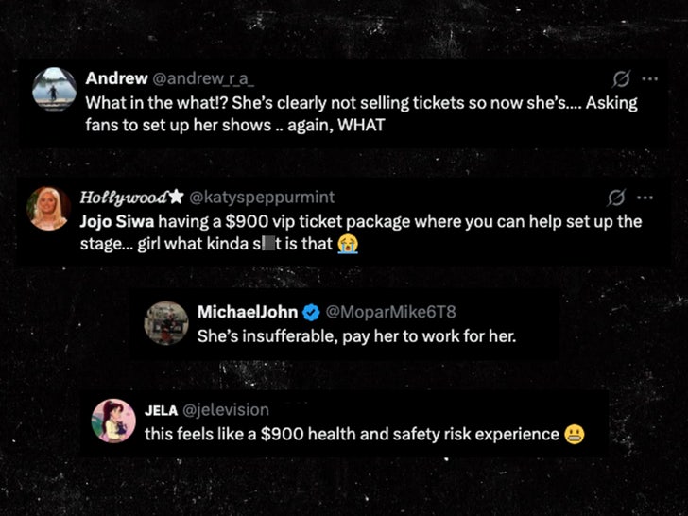Visit the @katyspeppurmint handle
This screenshot has width=688, height=516.
262,198
